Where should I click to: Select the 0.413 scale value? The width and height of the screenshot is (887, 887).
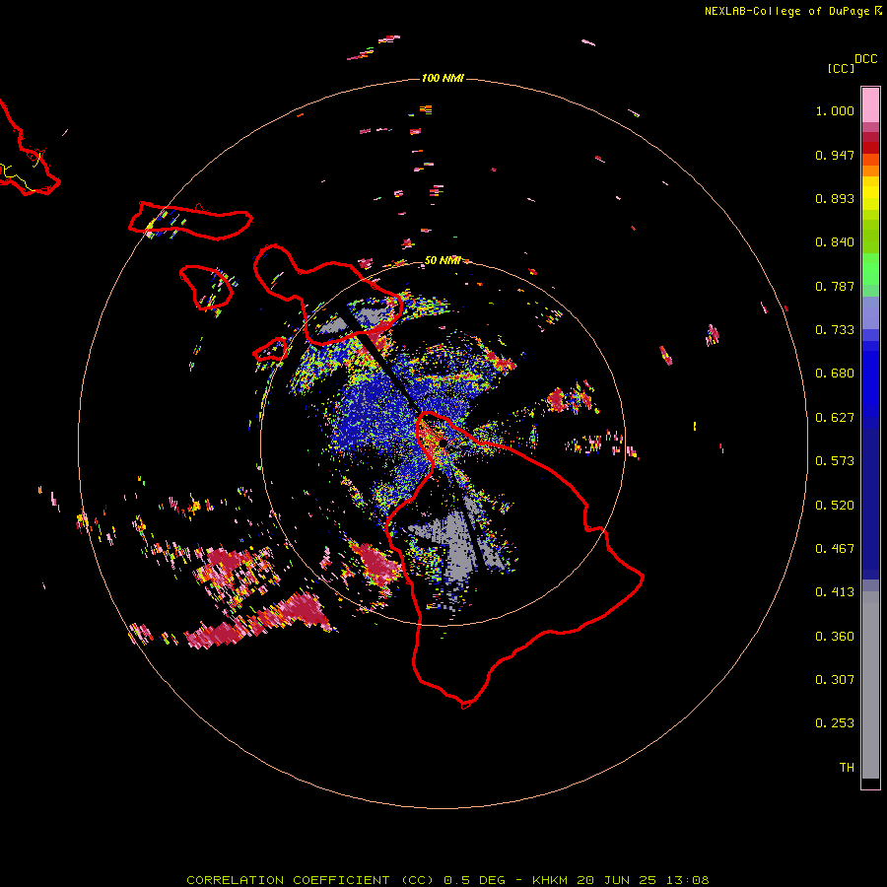coord(835,592)
